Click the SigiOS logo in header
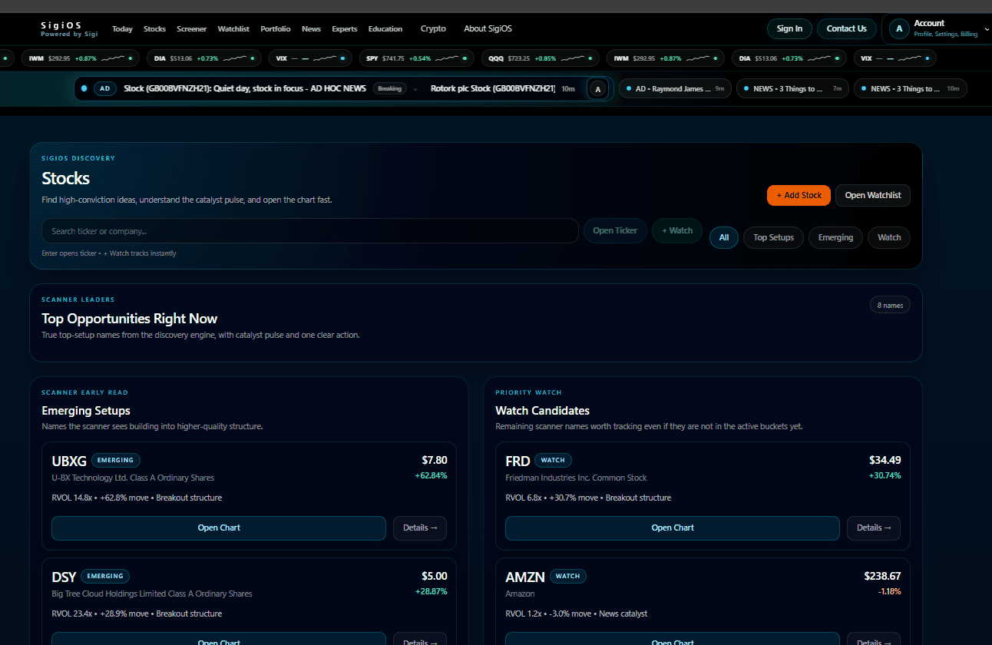The image size is (992, 645). [69, 29]
